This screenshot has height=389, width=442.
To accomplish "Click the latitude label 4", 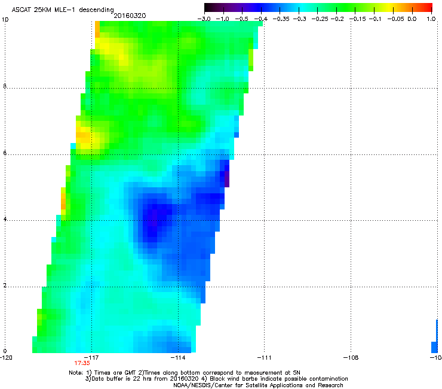I will (x=5, y=219).
